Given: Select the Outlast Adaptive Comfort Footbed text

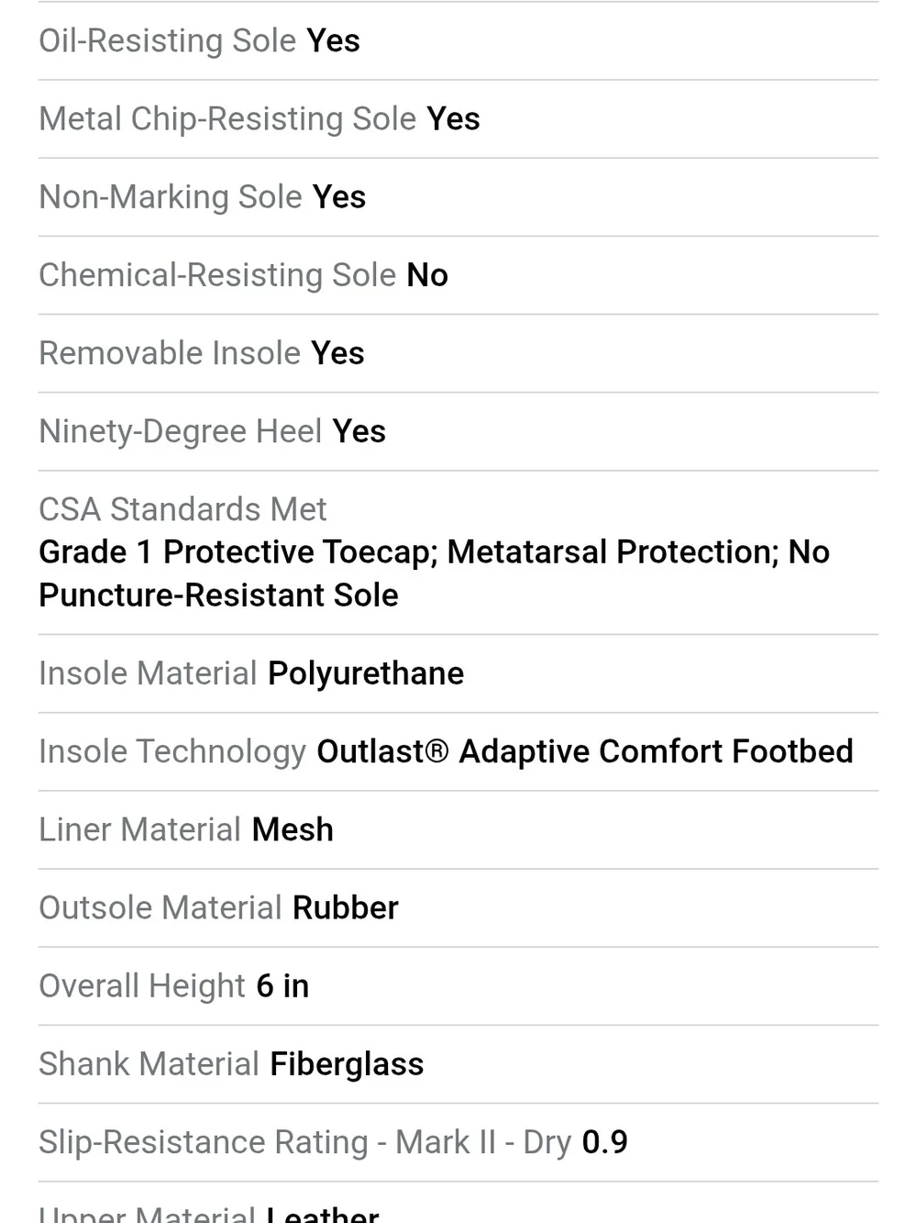Looking at the screenshot, I should coord(585,751).
